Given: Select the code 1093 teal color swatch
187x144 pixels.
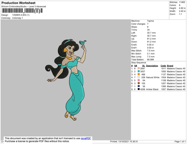Looking at the screenshot, I should [139, 71].
